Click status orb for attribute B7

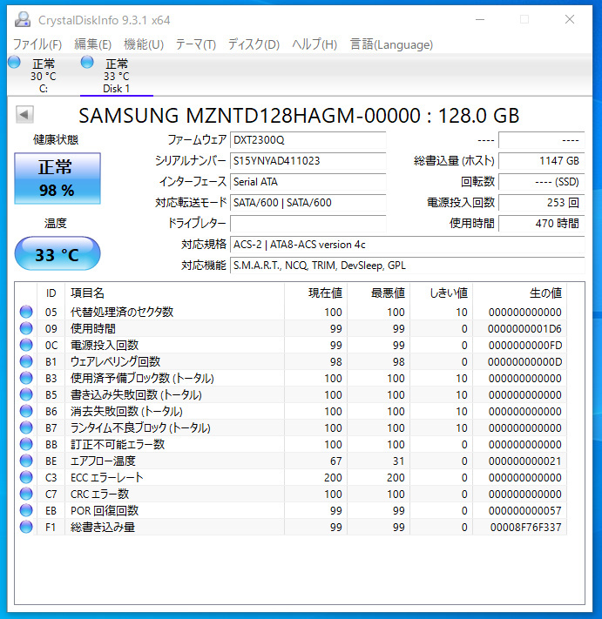pos(26,428)
